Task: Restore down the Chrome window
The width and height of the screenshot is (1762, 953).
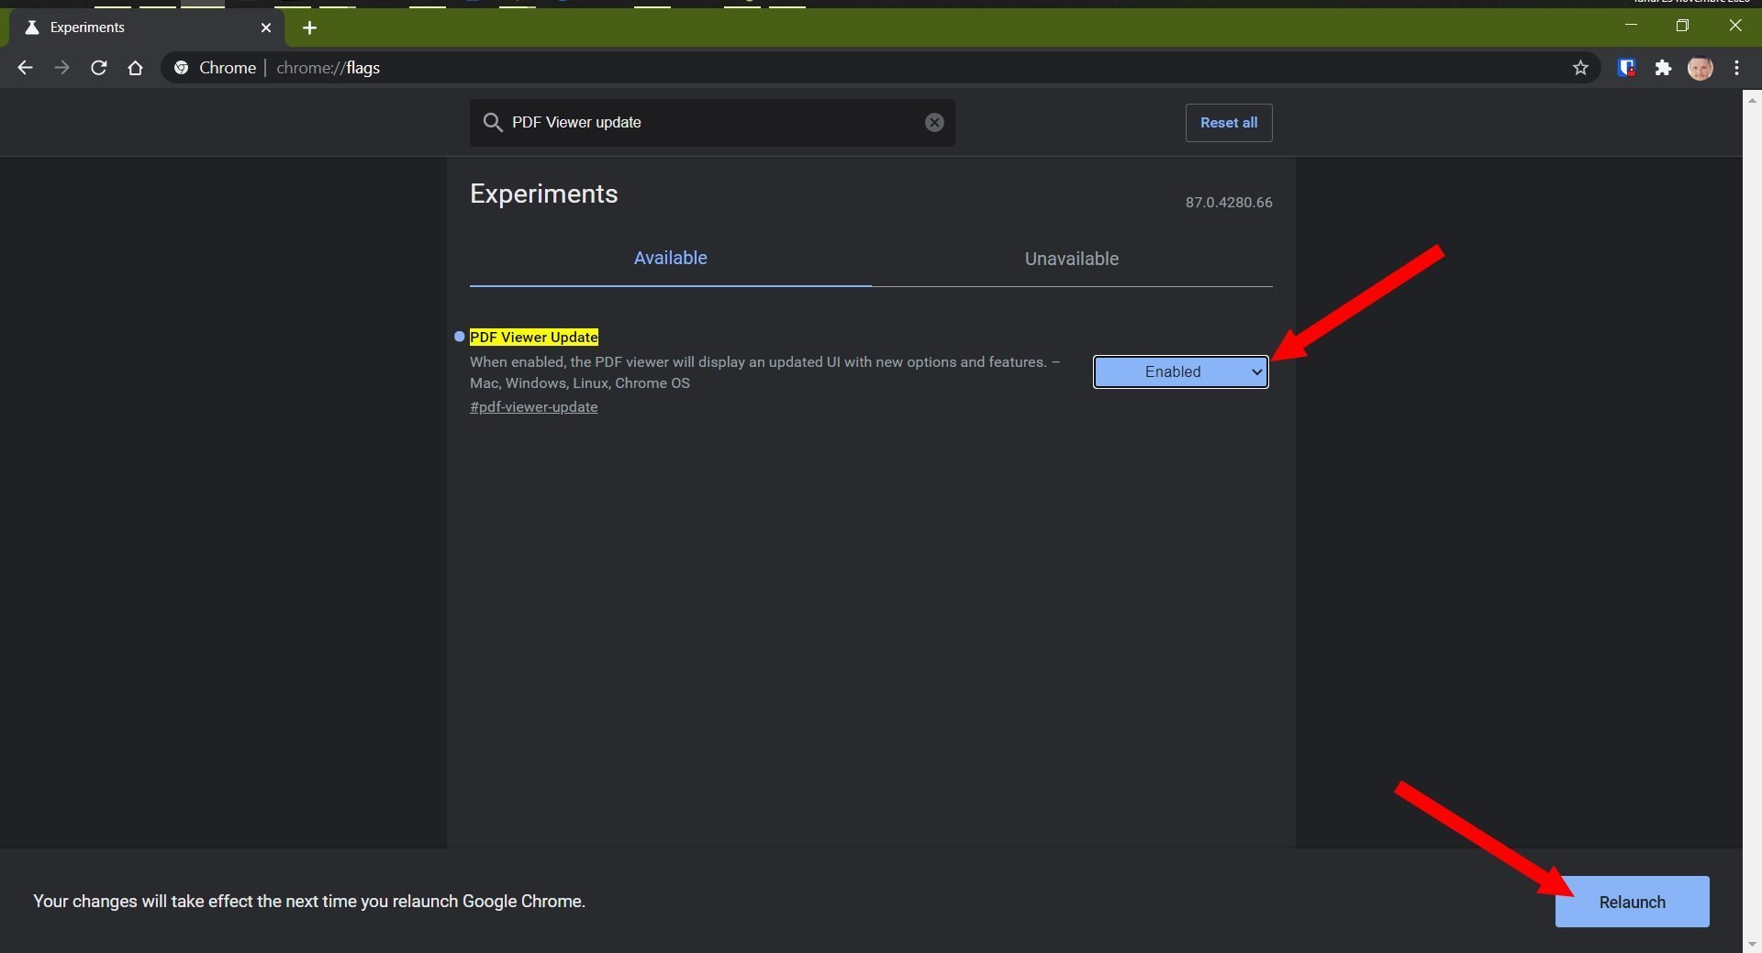Action: pos(1682,26)
